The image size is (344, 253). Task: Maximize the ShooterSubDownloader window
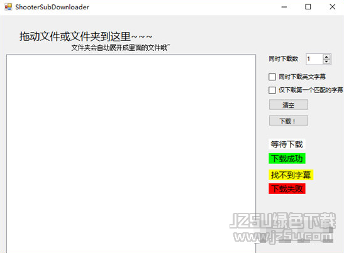[308, 7]
